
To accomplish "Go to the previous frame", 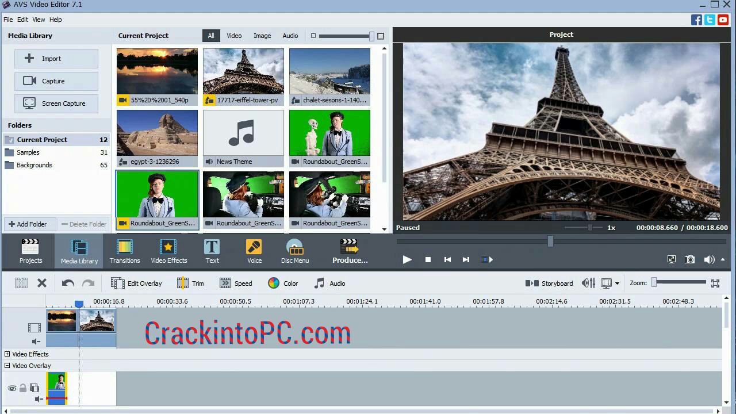I will [447, 259].
